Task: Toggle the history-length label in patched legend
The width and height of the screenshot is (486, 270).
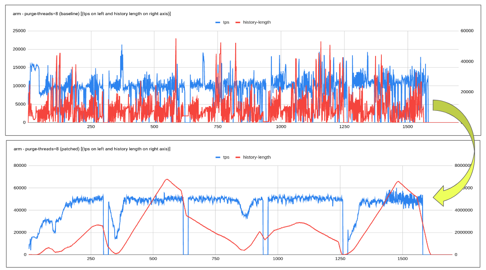Action: tap(257, 157)
